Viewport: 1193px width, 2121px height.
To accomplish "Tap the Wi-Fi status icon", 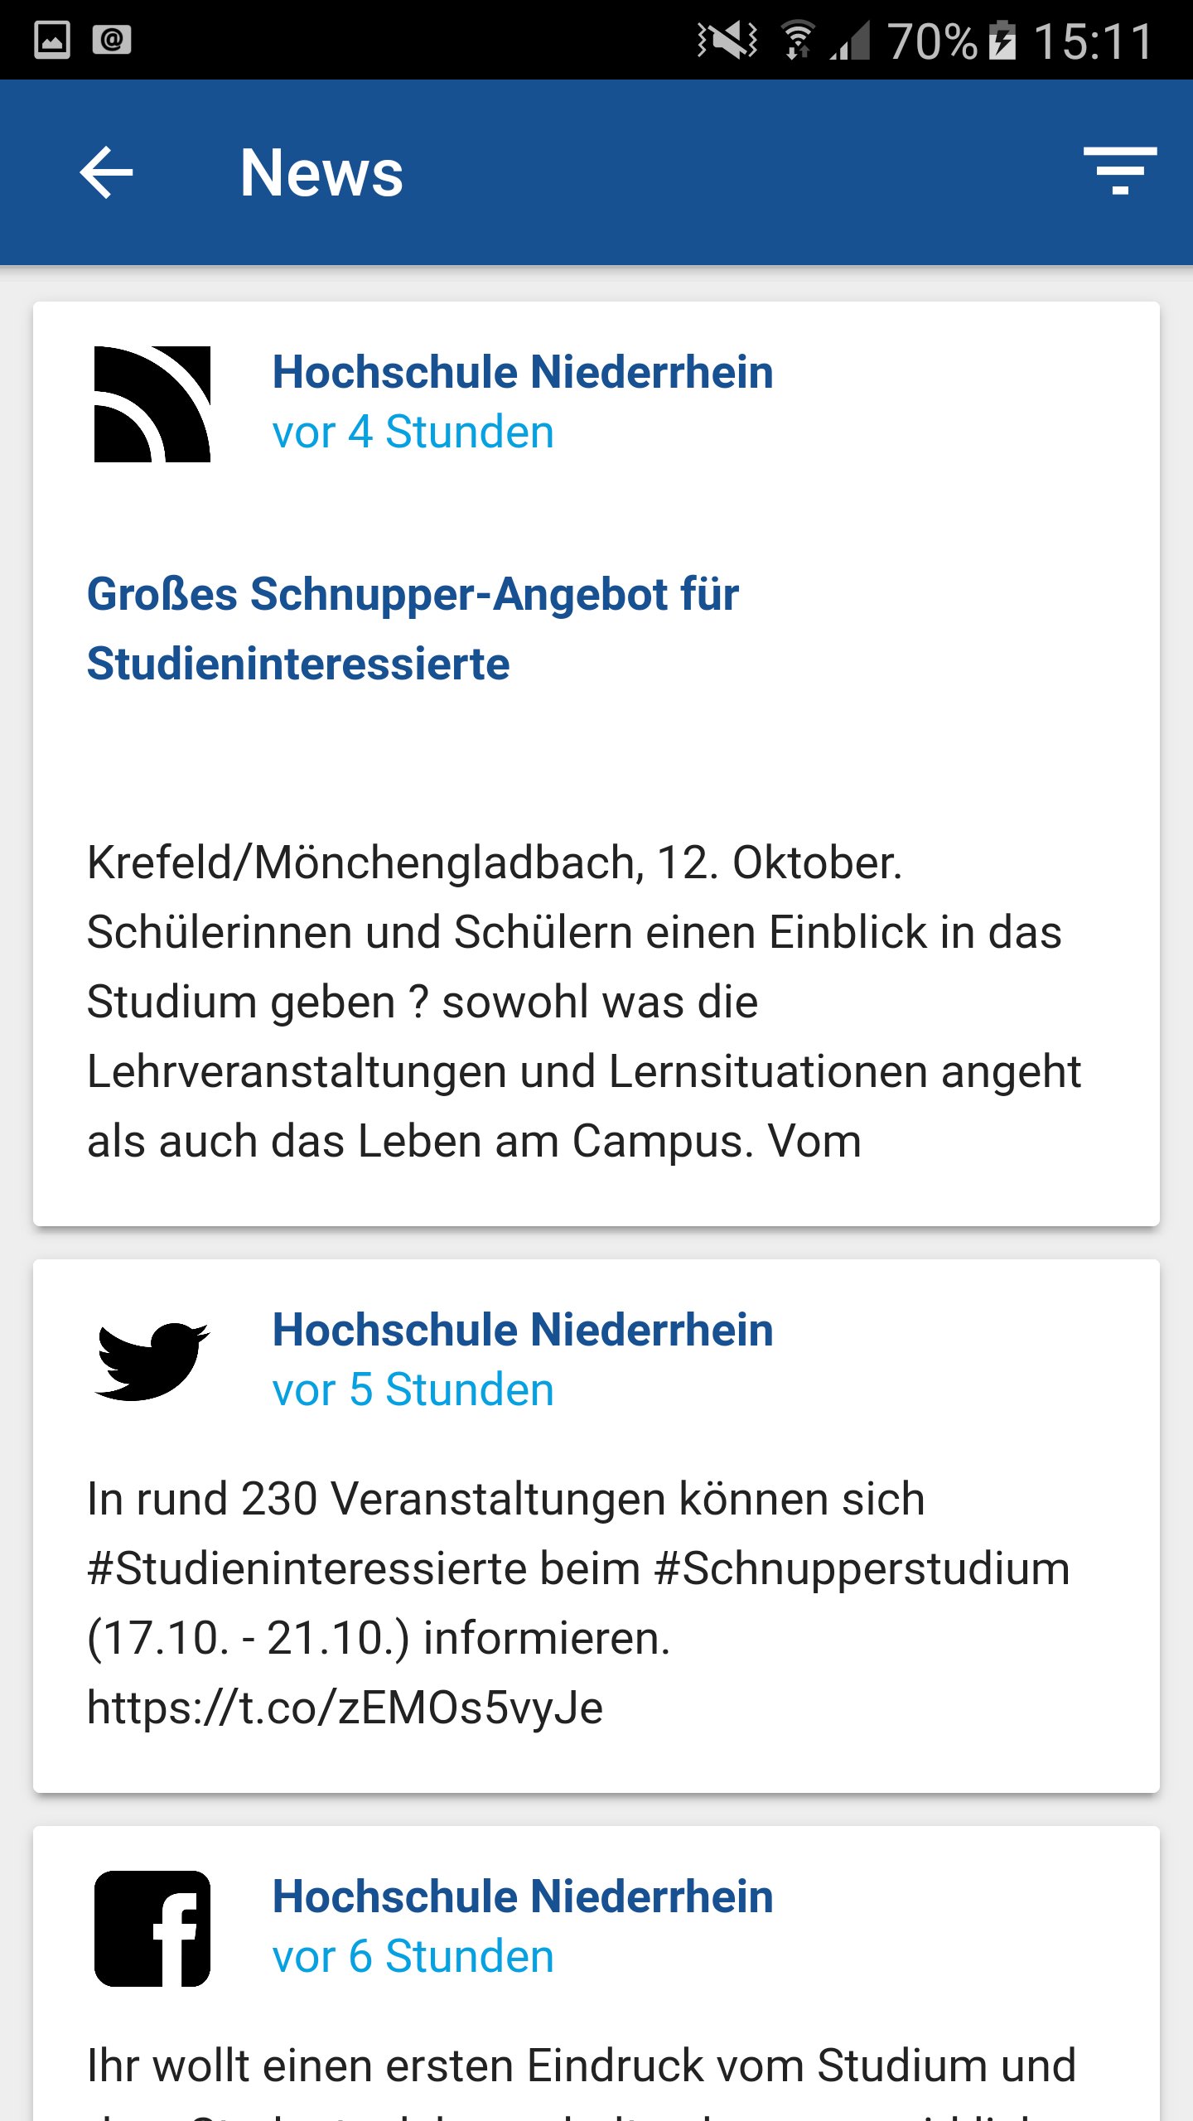I will coord(798,40).
